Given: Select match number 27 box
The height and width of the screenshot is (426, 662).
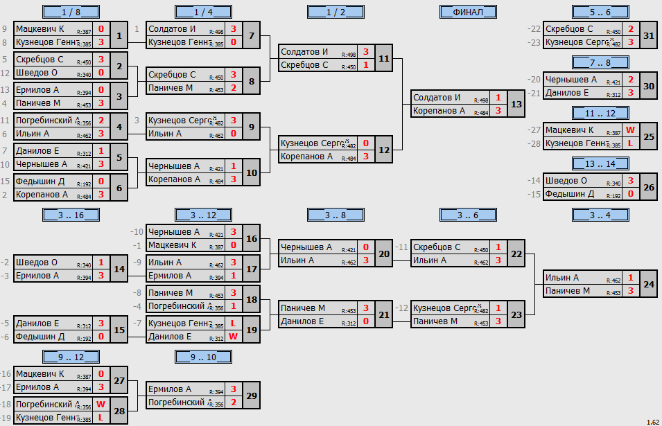Looking at the screenshot, I should click(119, 380).
